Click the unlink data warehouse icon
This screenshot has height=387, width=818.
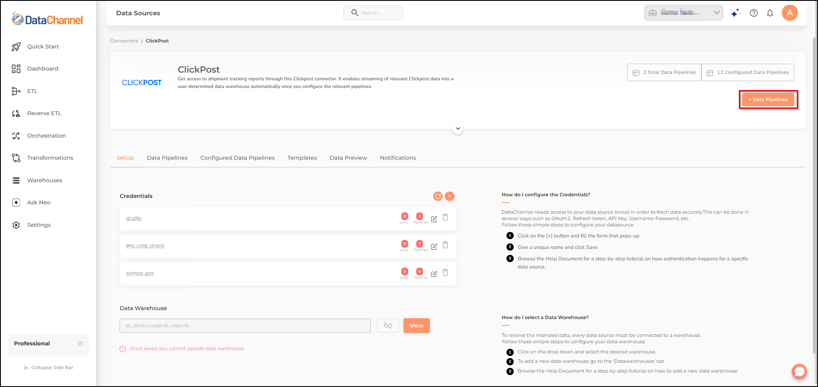[388, 326]
